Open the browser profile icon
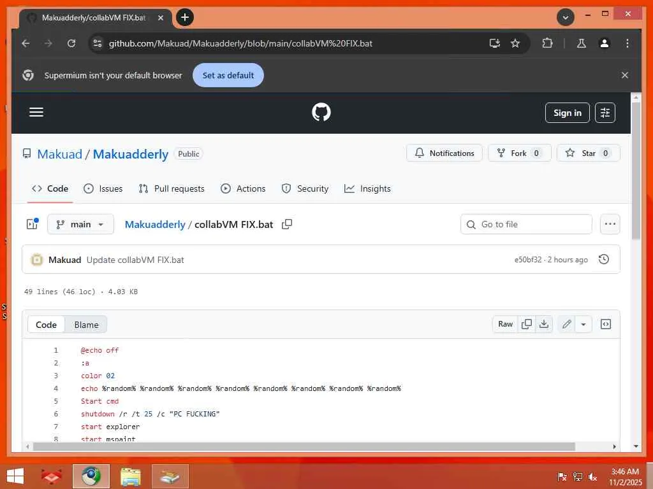653x489 pixels. coord(605,43)
